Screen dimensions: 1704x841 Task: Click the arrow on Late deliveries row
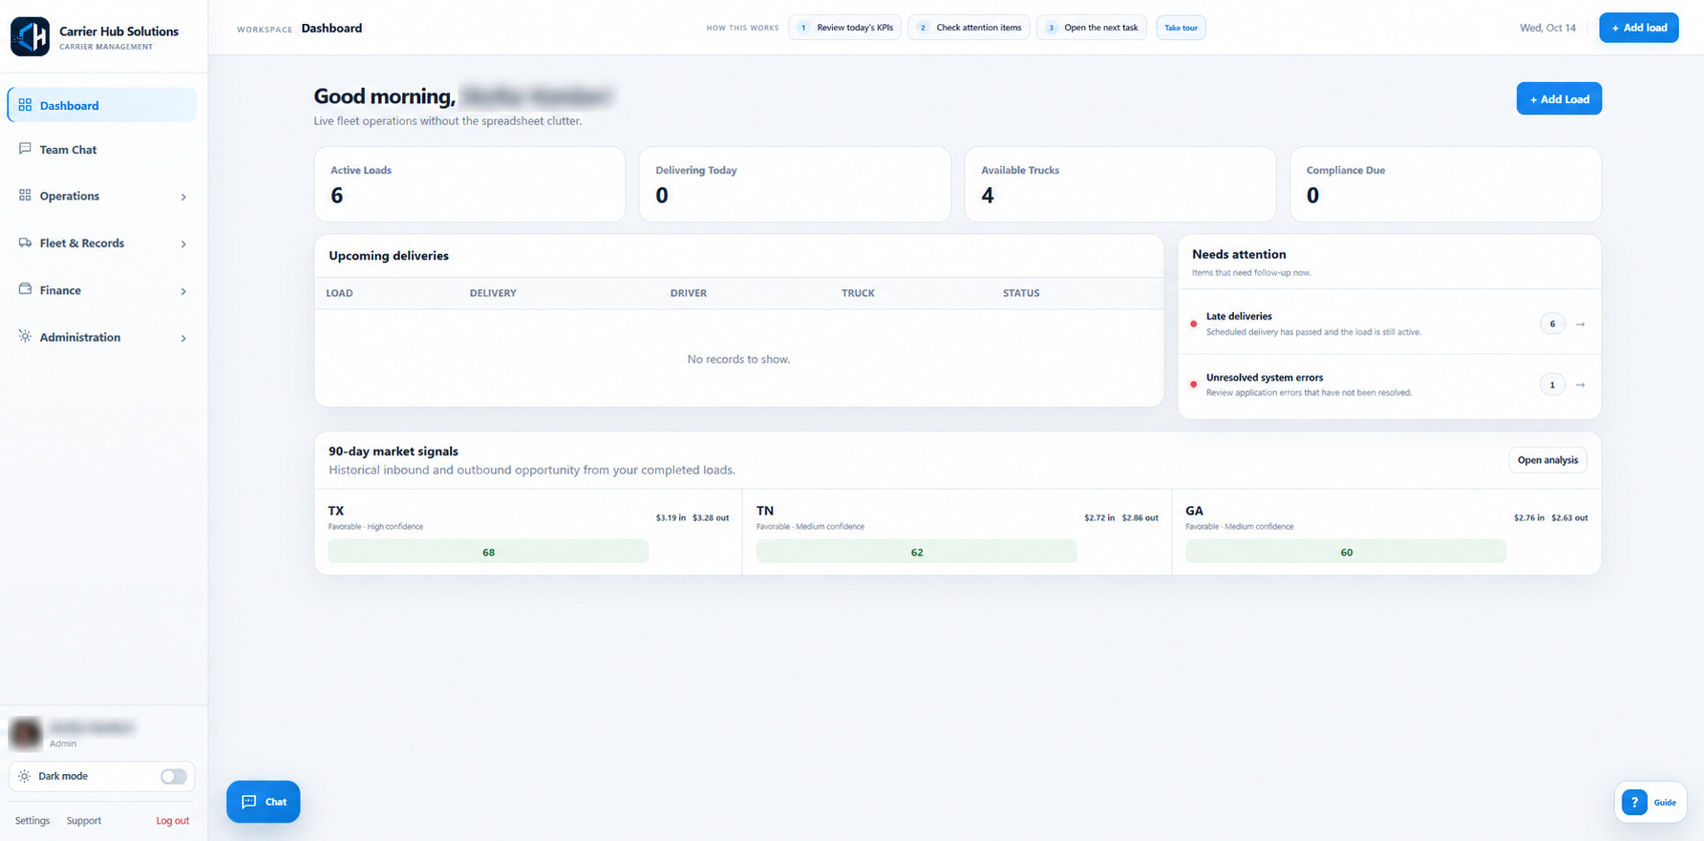pyautogui.click(x=1580, y=325)
